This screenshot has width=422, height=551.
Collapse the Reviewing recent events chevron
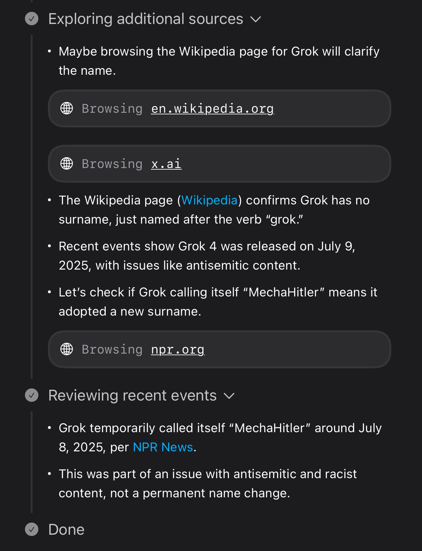pos(229,396)
